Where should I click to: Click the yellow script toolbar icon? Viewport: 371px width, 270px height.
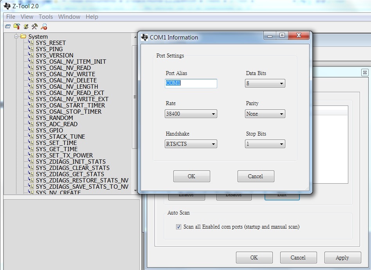click(x=26, y=27)
